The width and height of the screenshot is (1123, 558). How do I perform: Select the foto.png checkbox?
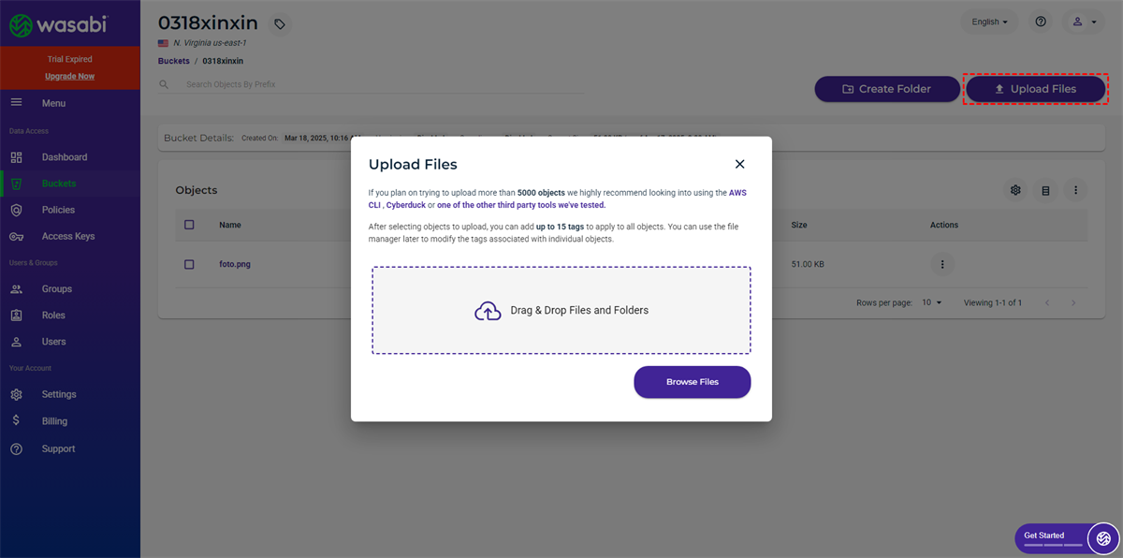pos(189,264)
